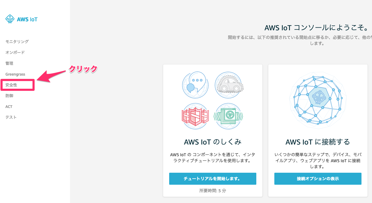Click the AWS IoT に接続する card heading
Screen dimensions: 372x203
tap(318, 142)
